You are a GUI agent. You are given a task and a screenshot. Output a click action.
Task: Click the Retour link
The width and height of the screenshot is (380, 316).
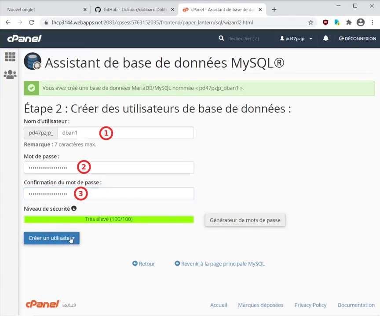[x=144, y=264]
